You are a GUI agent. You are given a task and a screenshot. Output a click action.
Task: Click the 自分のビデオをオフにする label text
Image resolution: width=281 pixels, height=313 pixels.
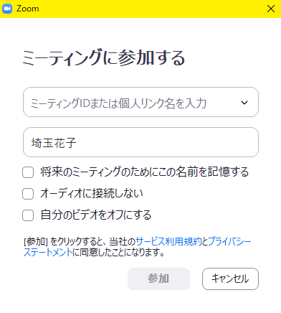click(96, 215)
